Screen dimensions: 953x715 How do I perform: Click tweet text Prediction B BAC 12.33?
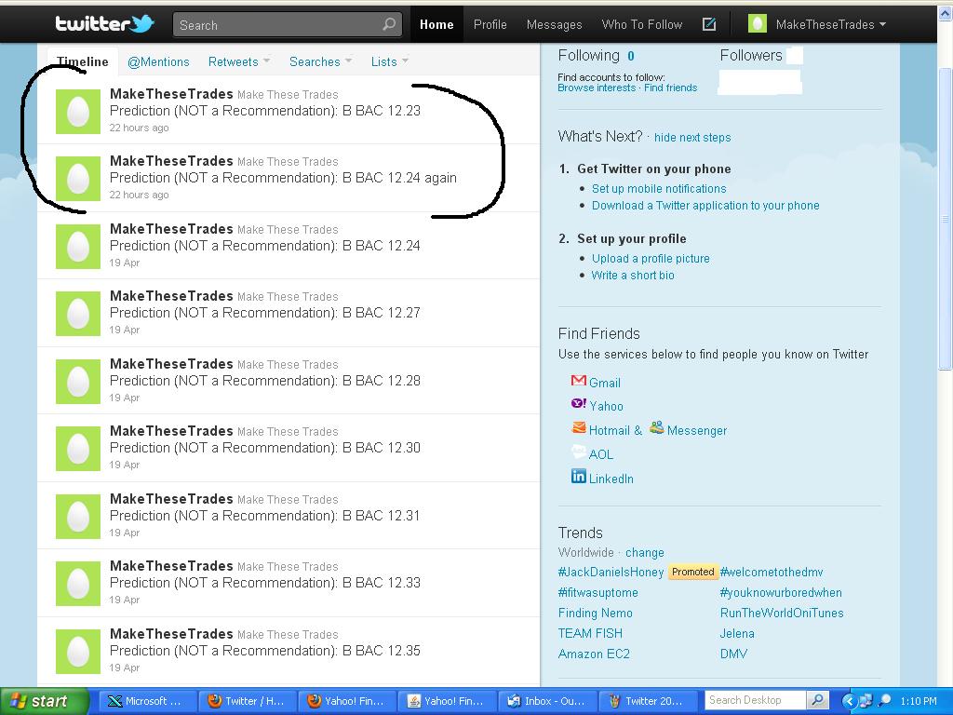pyautogui.click(x=265, y=583)
